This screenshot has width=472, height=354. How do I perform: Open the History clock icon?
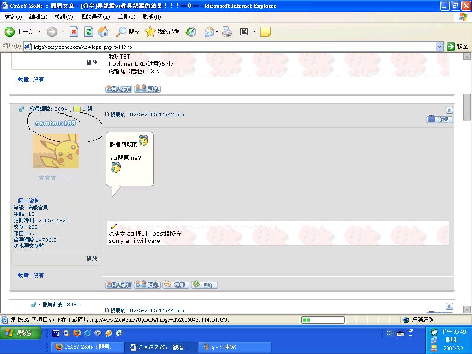[191, 32]
